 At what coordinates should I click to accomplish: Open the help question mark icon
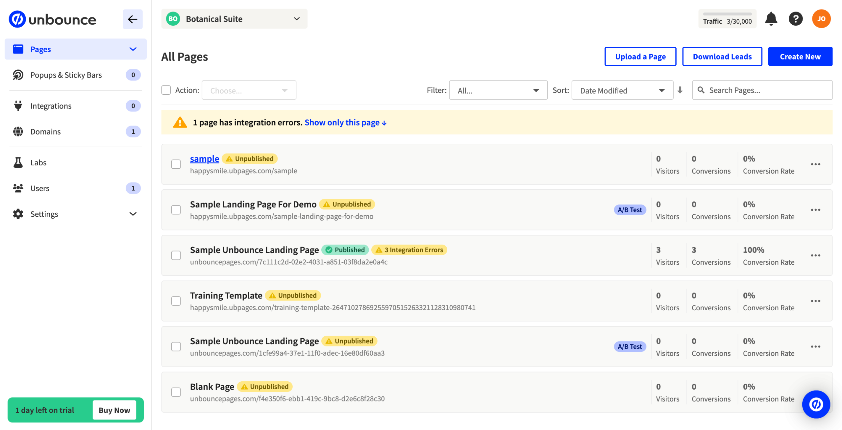tap(796, 19)
